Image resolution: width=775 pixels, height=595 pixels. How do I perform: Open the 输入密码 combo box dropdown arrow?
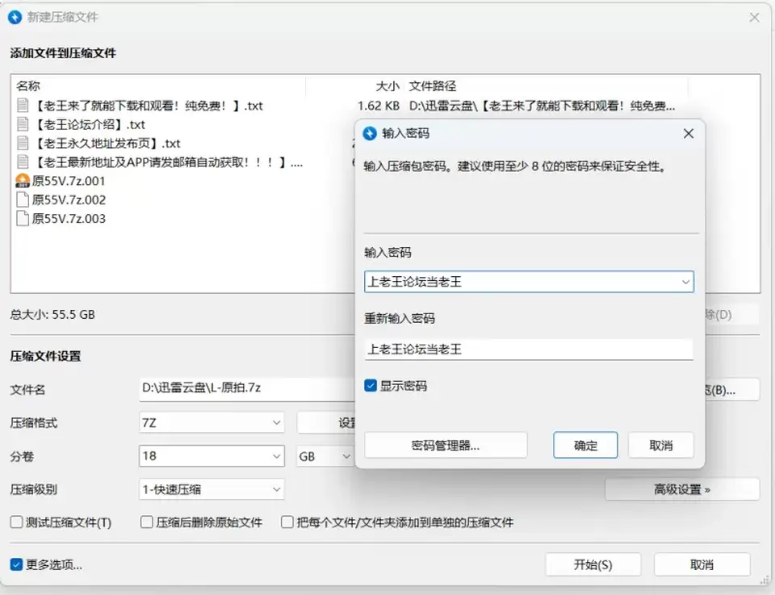(x=685, y=282)
